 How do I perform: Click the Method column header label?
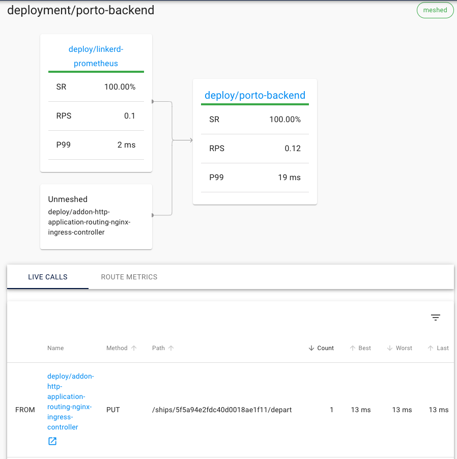click(x=117, y=348)
